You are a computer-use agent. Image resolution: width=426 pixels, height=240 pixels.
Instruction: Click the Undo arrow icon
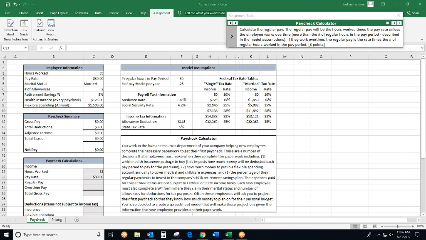(x=15, y=4)
